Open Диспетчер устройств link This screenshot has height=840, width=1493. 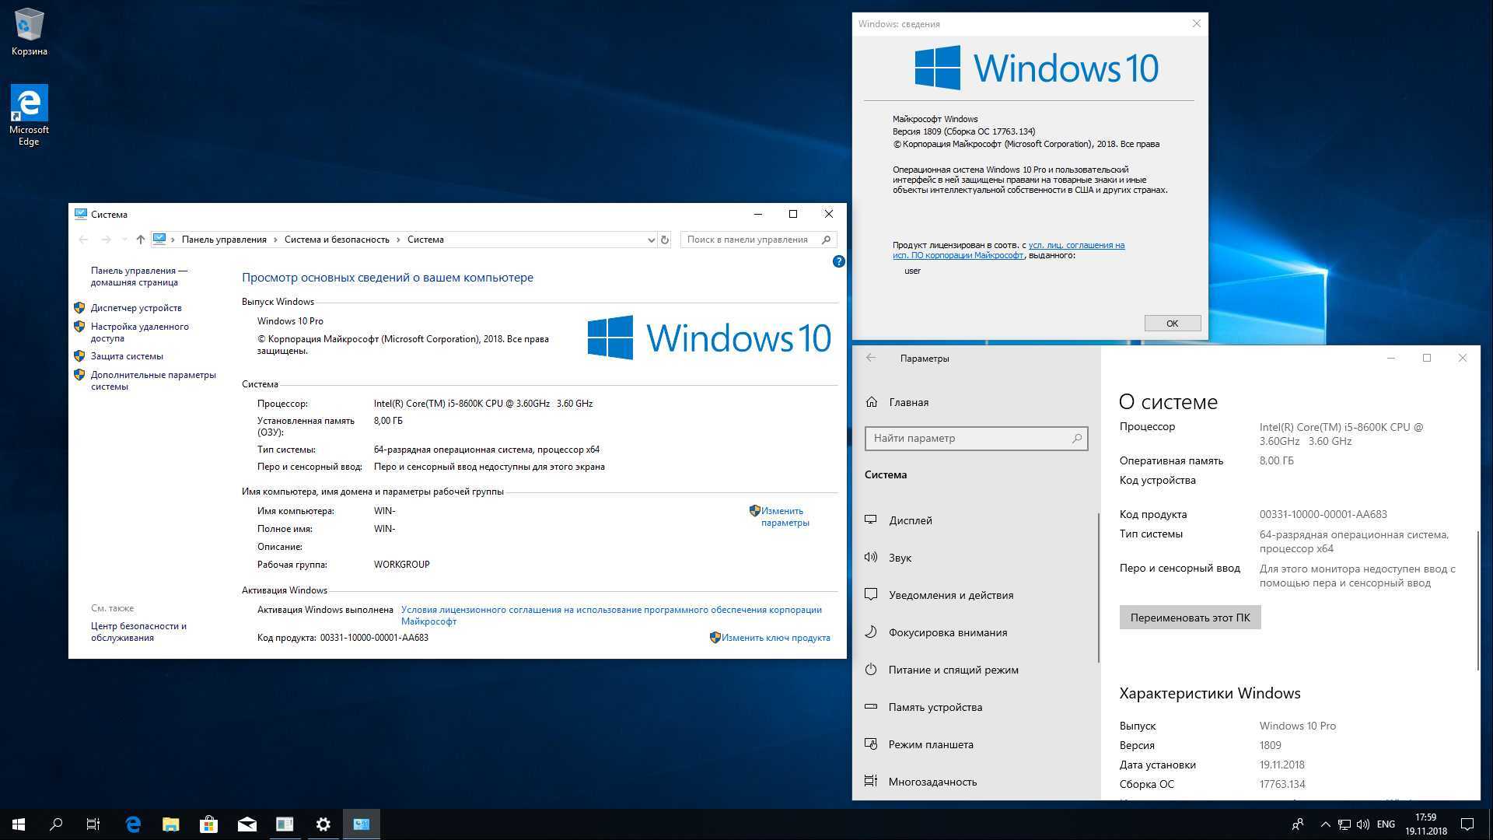click(136, 308)
